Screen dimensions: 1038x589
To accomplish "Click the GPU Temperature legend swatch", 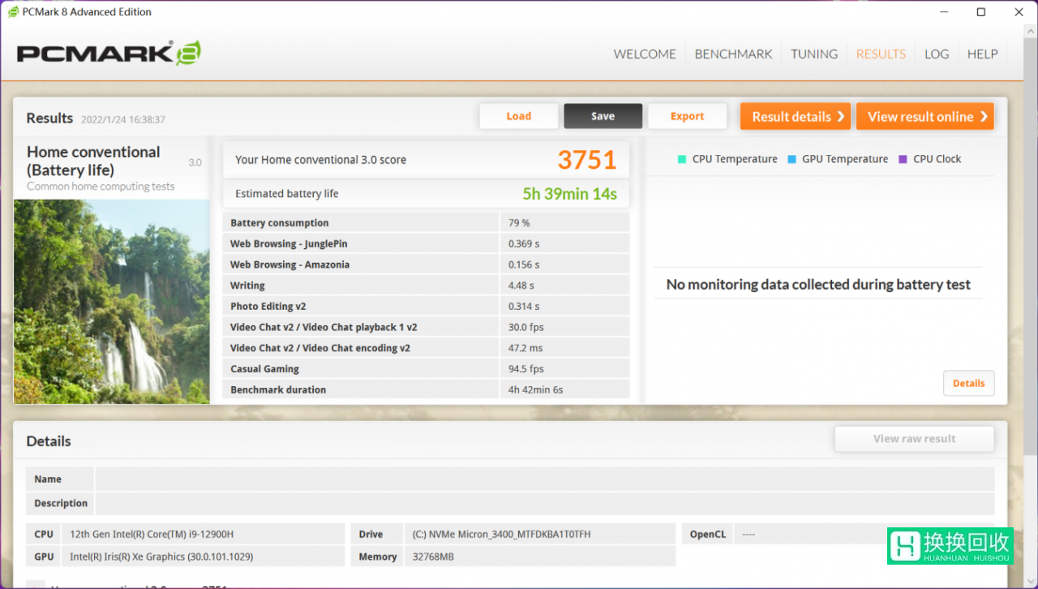I will 791,159.
